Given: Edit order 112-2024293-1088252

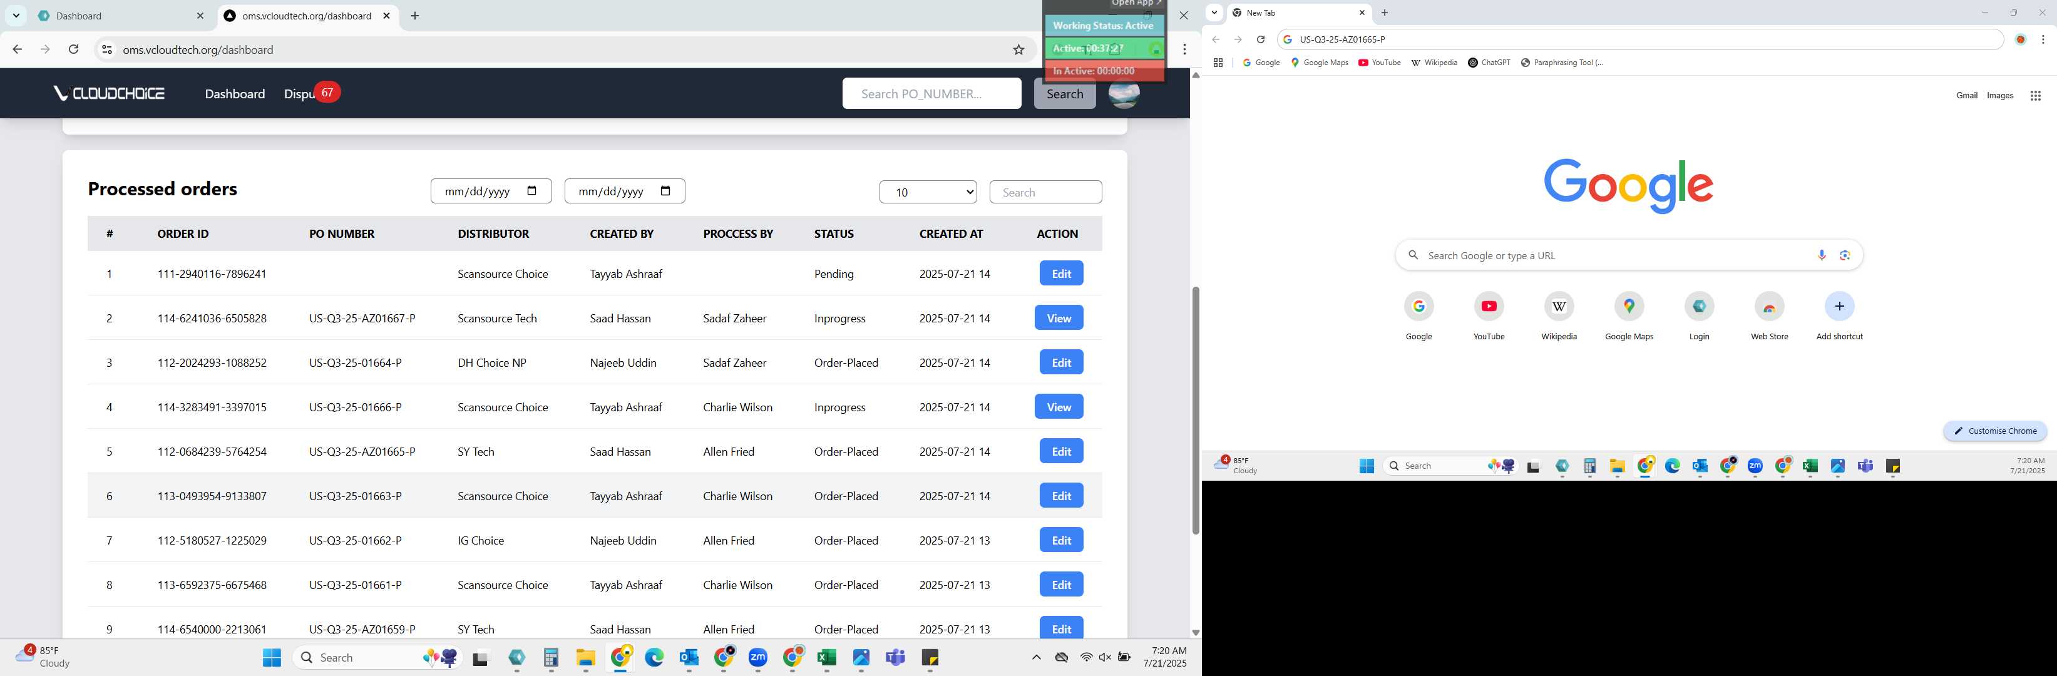Looking at the screenshot, I should pos(1061,362).
